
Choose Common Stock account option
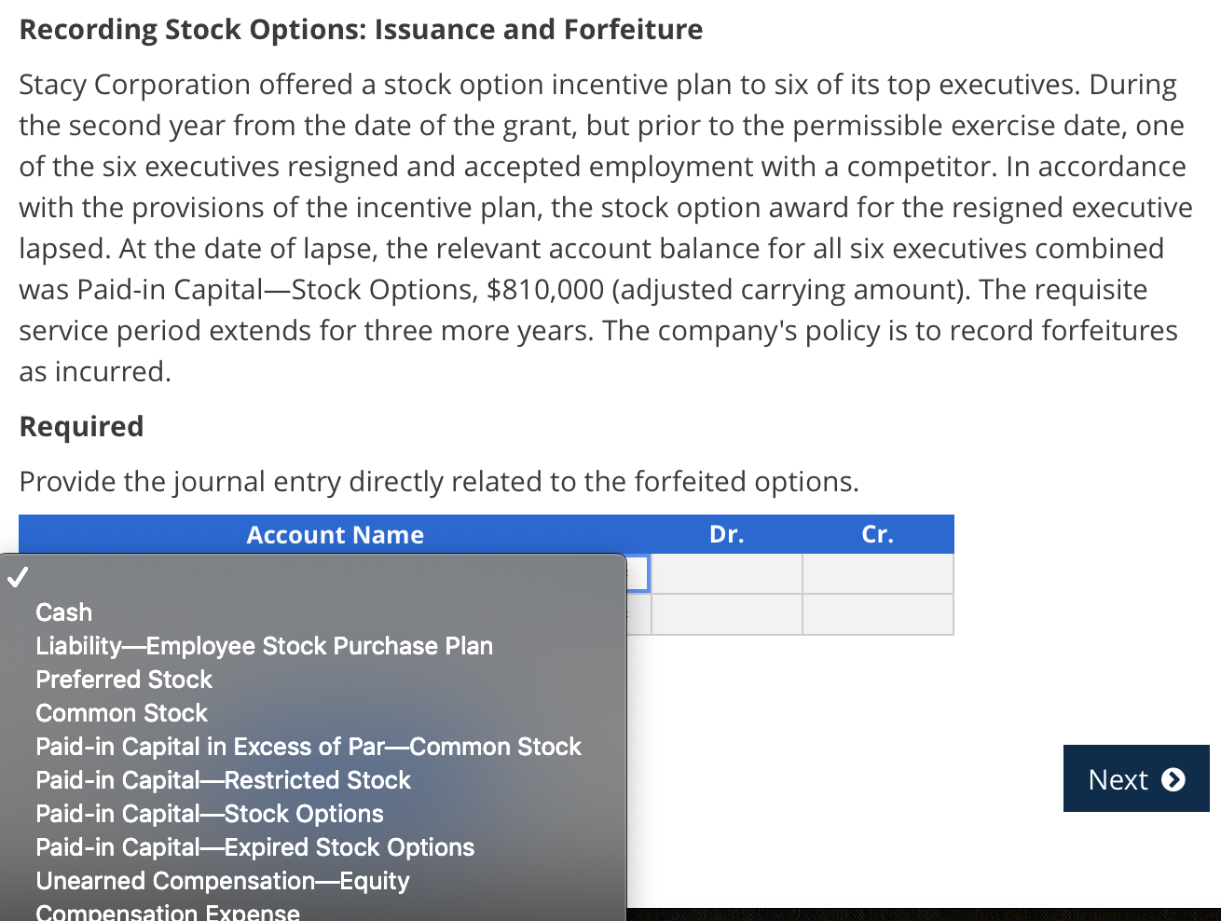(x=121, y=713)
